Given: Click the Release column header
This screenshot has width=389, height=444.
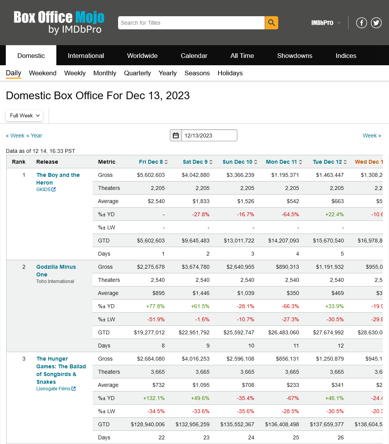Looking at the screenshot, I should tap(47, 162).
